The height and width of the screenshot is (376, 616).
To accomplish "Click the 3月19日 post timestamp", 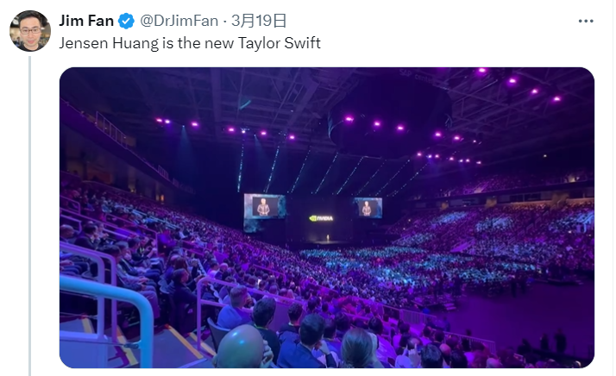I will click(x=259, y=21).
